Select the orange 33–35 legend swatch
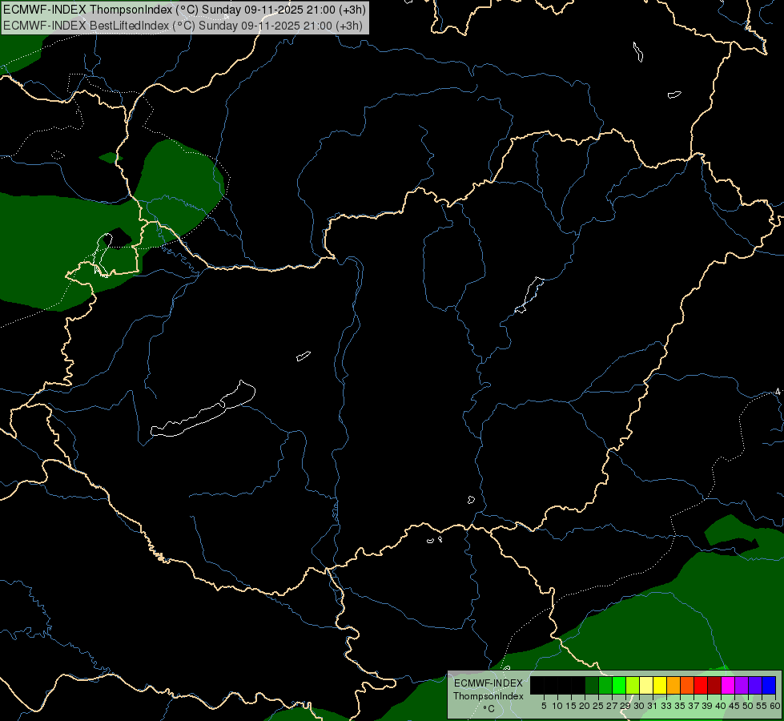Viewport: 784px width, 721px height. (673, 685)
